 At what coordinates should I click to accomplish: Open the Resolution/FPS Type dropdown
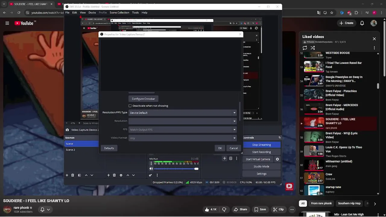coord(183,113)
